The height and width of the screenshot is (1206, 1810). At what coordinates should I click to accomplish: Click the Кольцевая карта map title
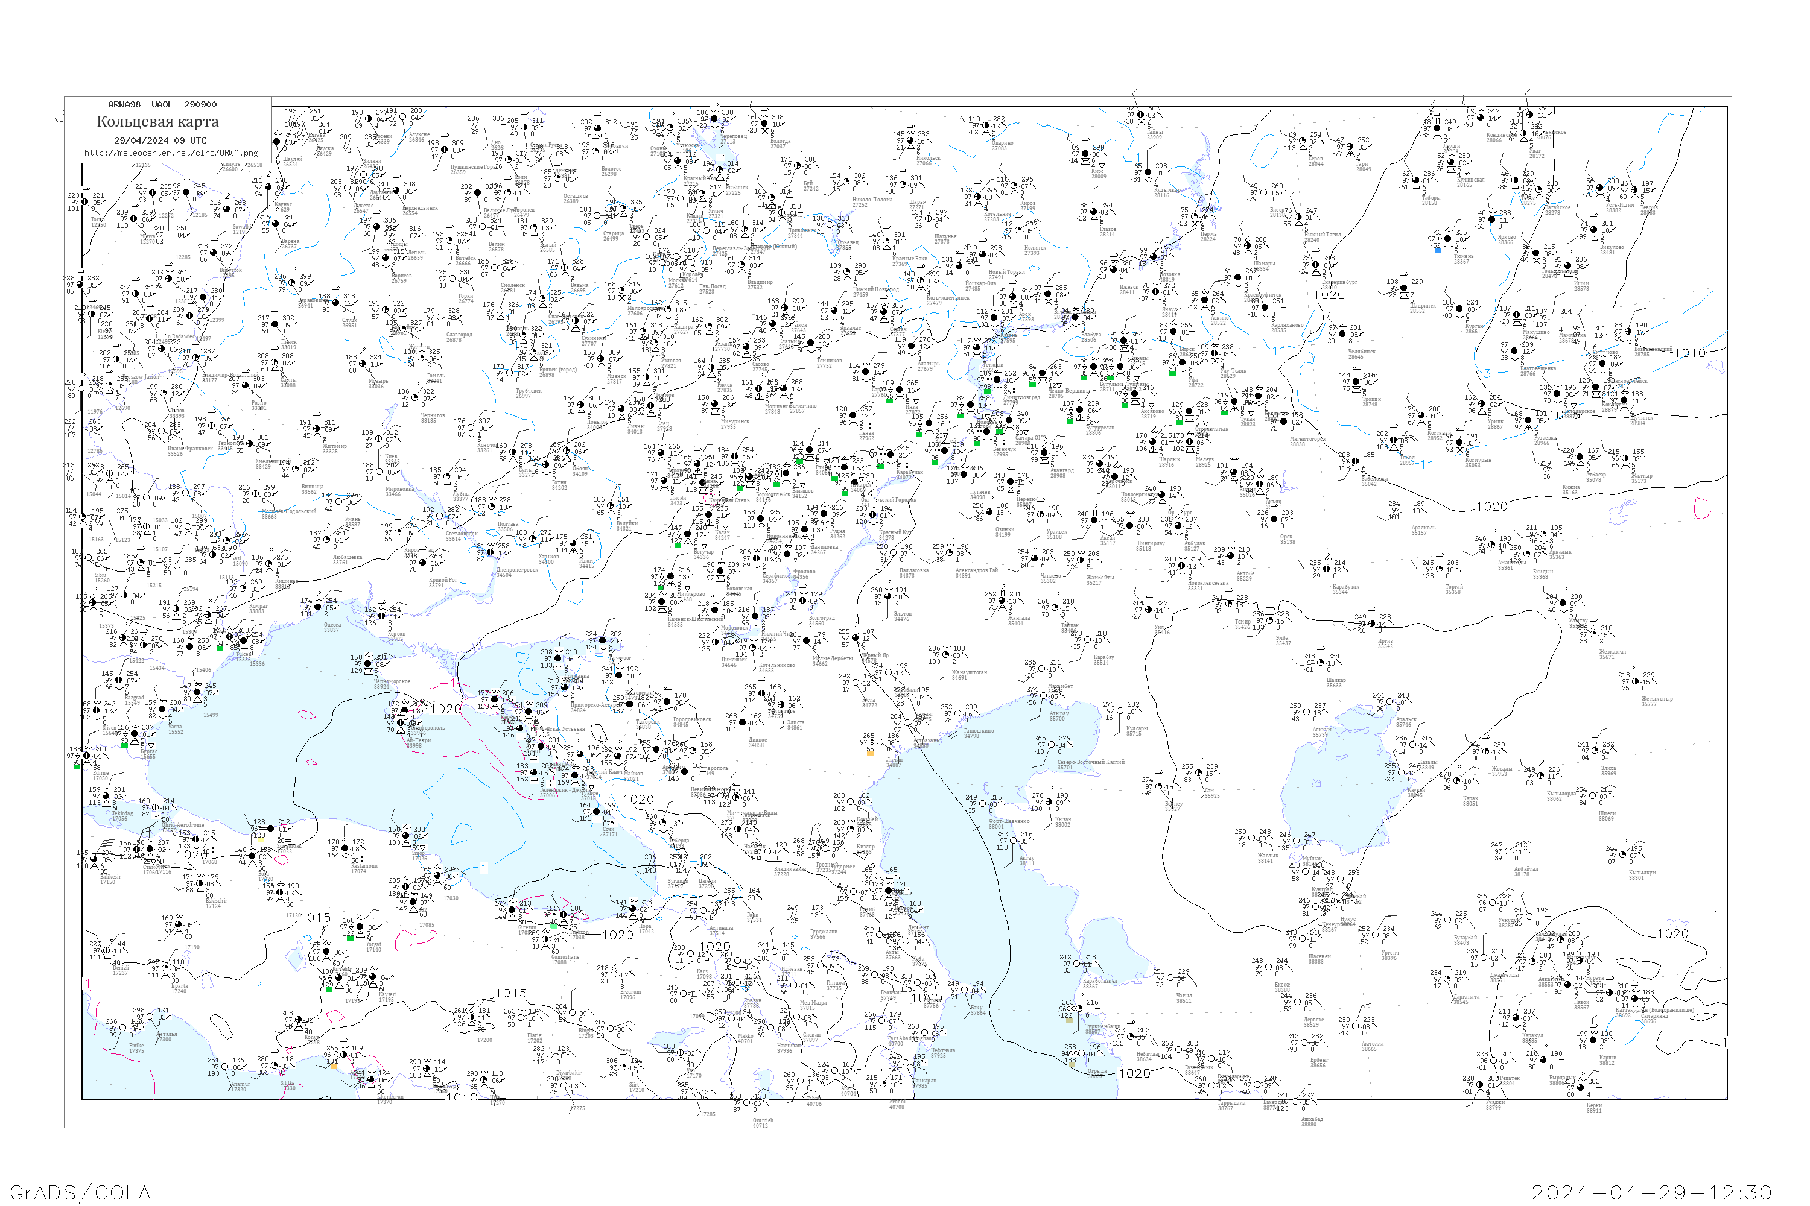pos(157,122)
